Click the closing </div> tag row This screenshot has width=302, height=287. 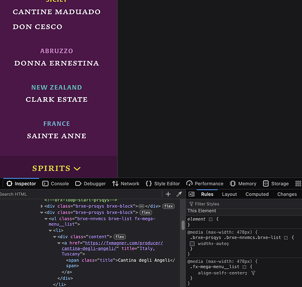coord(65,278)
